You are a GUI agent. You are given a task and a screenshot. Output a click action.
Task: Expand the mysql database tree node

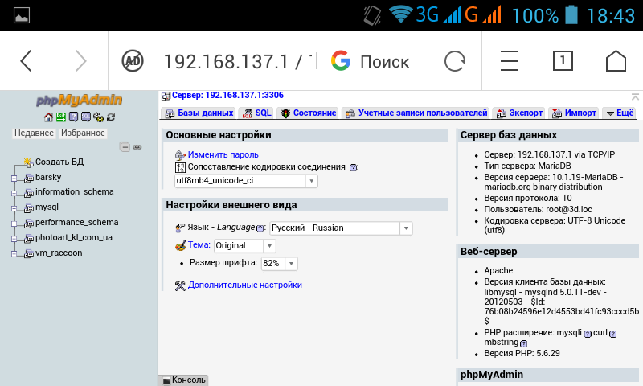click(x=14, y=208)
